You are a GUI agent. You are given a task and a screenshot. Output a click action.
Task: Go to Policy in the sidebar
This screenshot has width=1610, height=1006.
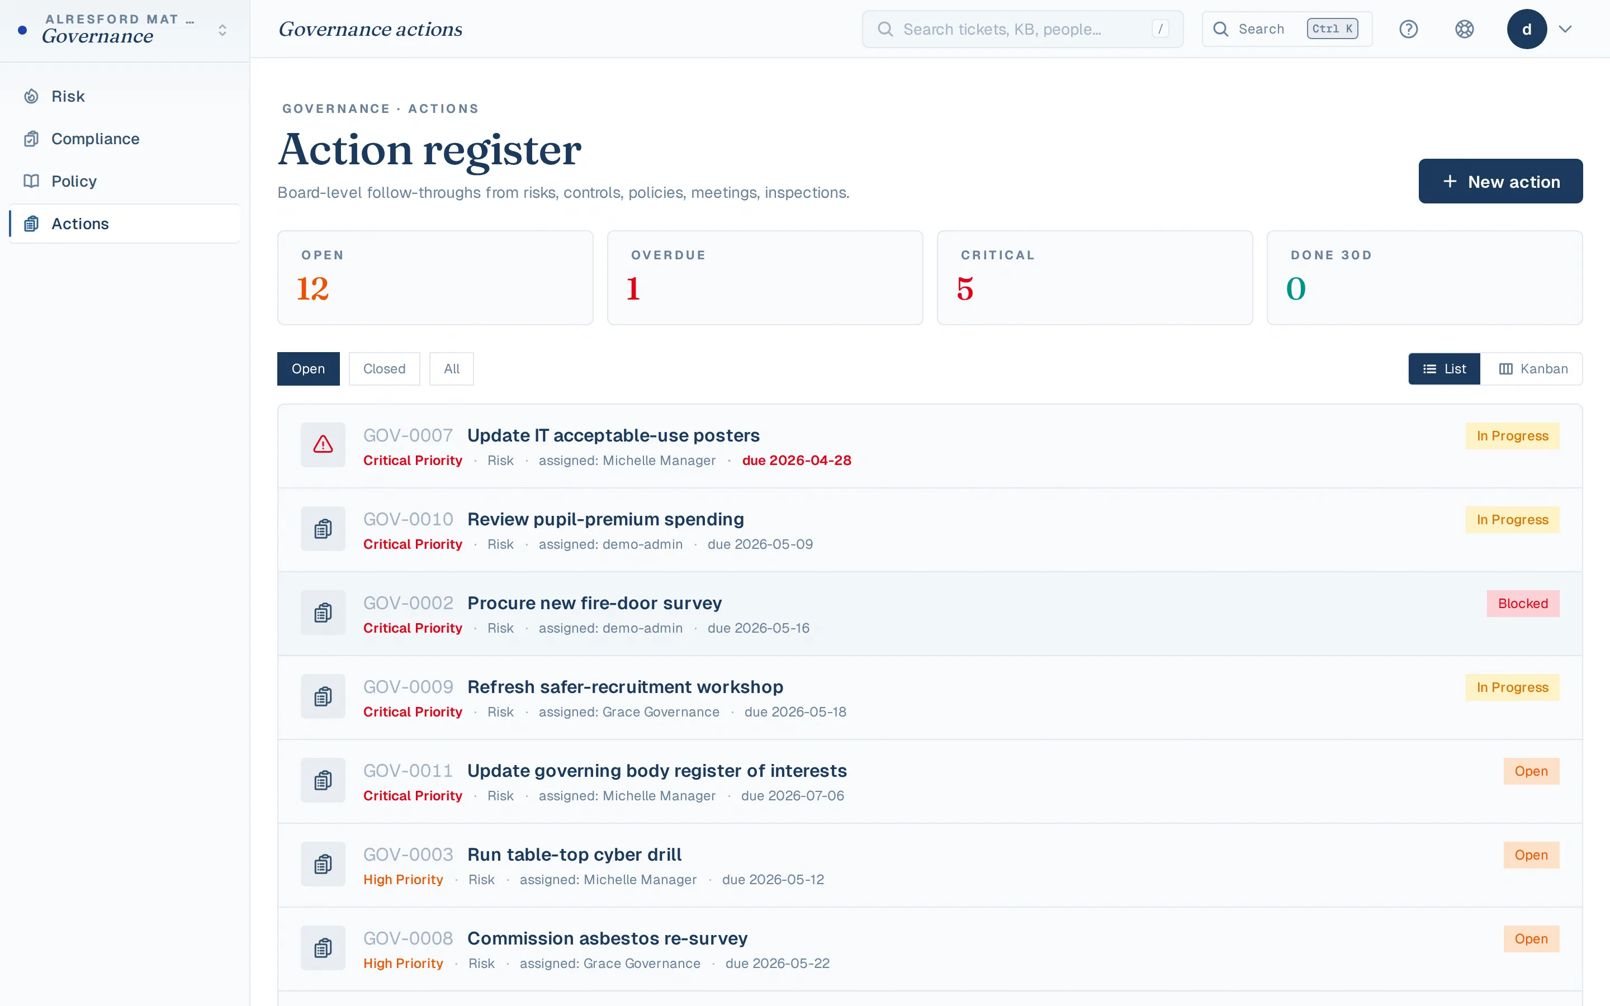pyautogui.click(x=125, y=181)
